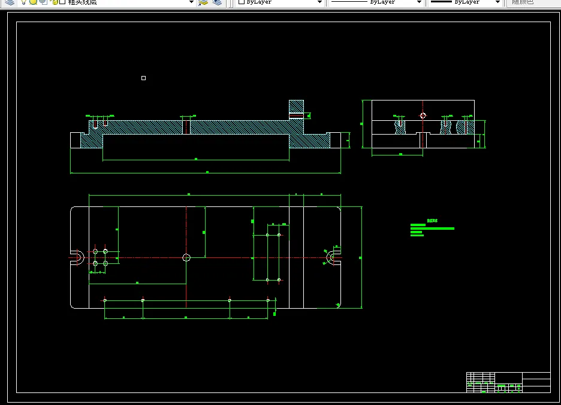Click Make Object's Layer Current icon

click(203, 2)
